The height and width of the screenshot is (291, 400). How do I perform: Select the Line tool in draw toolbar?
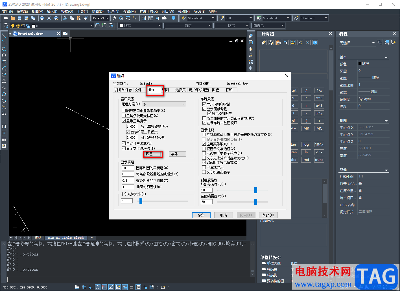4,36
